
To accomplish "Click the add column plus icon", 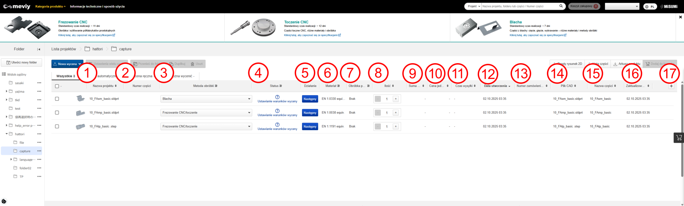I will click(671, 86).
